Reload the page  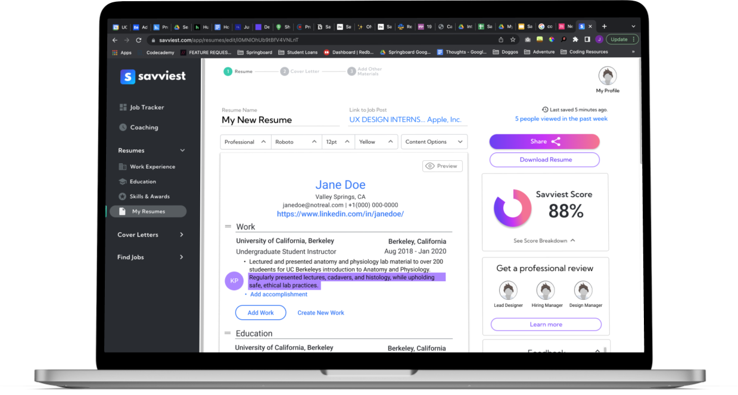139,40
